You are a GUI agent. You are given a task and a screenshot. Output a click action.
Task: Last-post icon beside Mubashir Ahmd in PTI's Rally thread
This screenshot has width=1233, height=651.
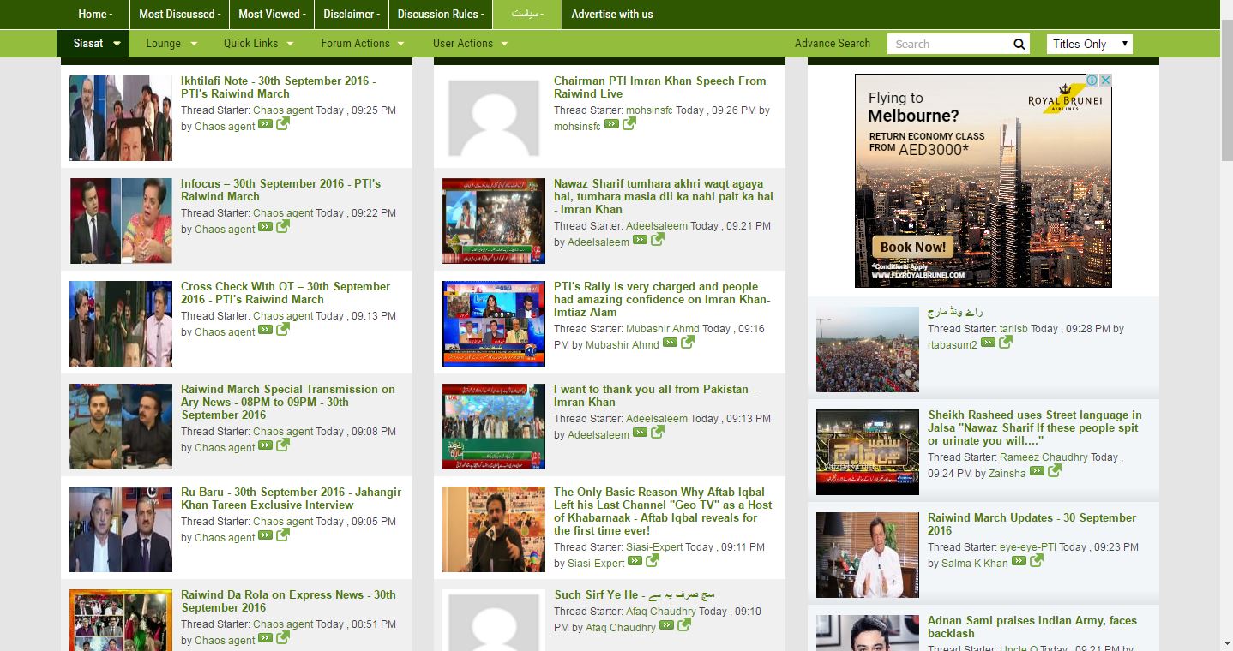coord(670,343)
